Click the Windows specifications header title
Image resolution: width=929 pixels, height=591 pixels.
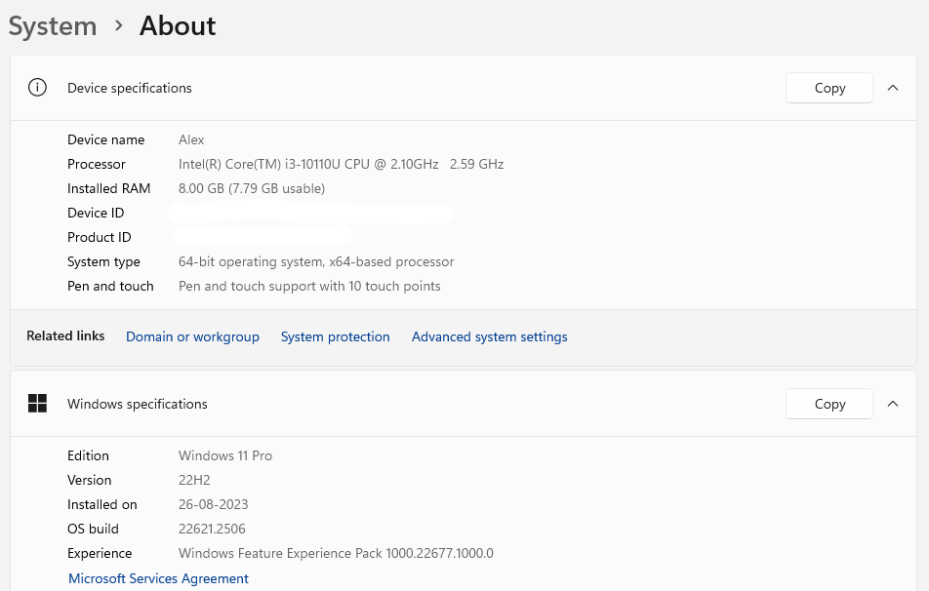[x=138, y=404]
